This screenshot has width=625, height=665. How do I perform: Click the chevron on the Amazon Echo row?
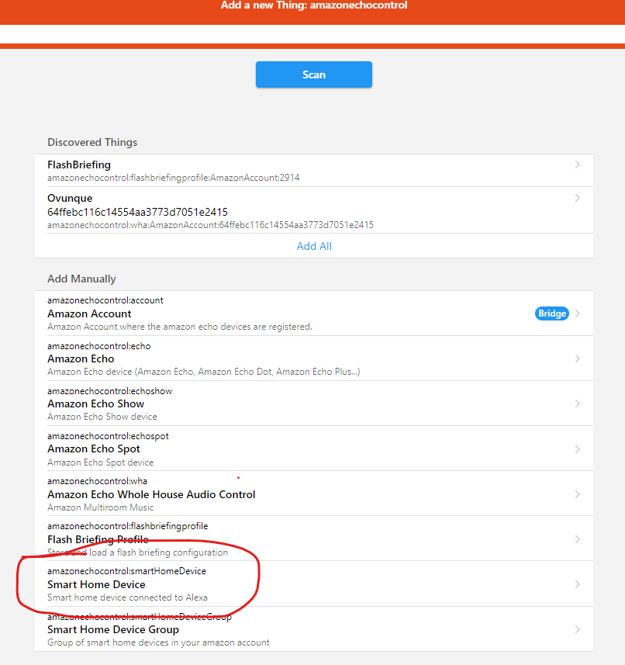(577, 358)
